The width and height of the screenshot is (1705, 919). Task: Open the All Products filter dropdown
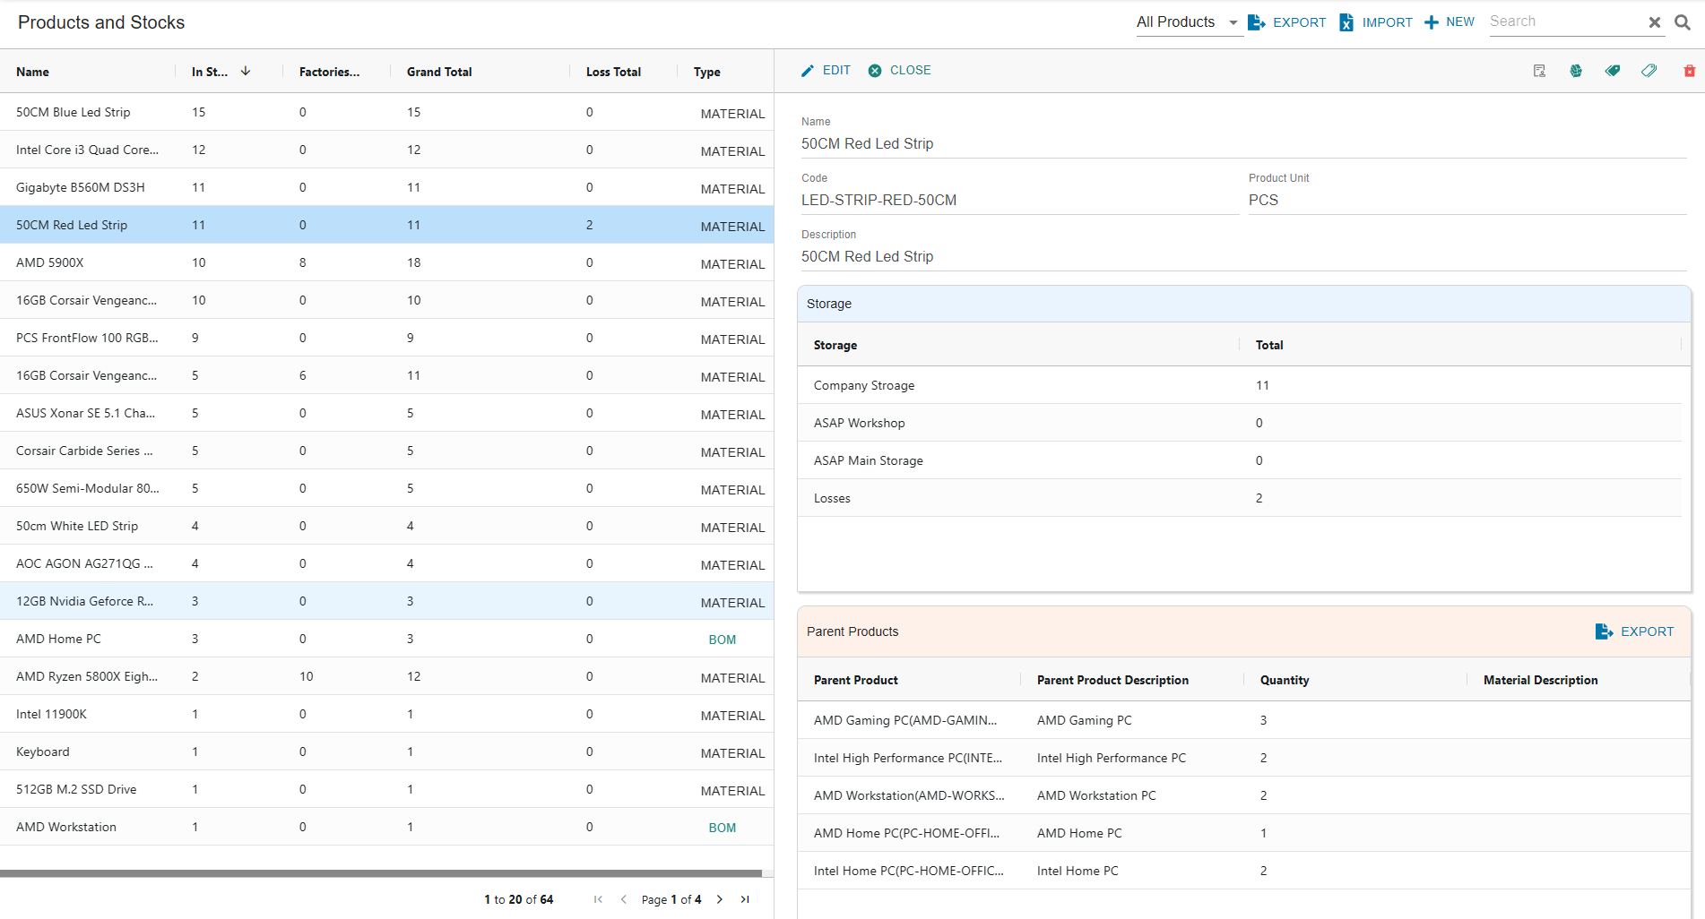click(1187, 22)
